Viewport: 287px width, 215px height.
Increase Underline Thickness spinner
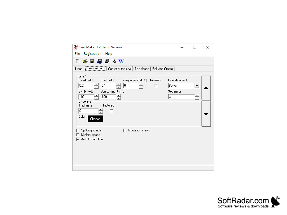(x=101, y=110)
